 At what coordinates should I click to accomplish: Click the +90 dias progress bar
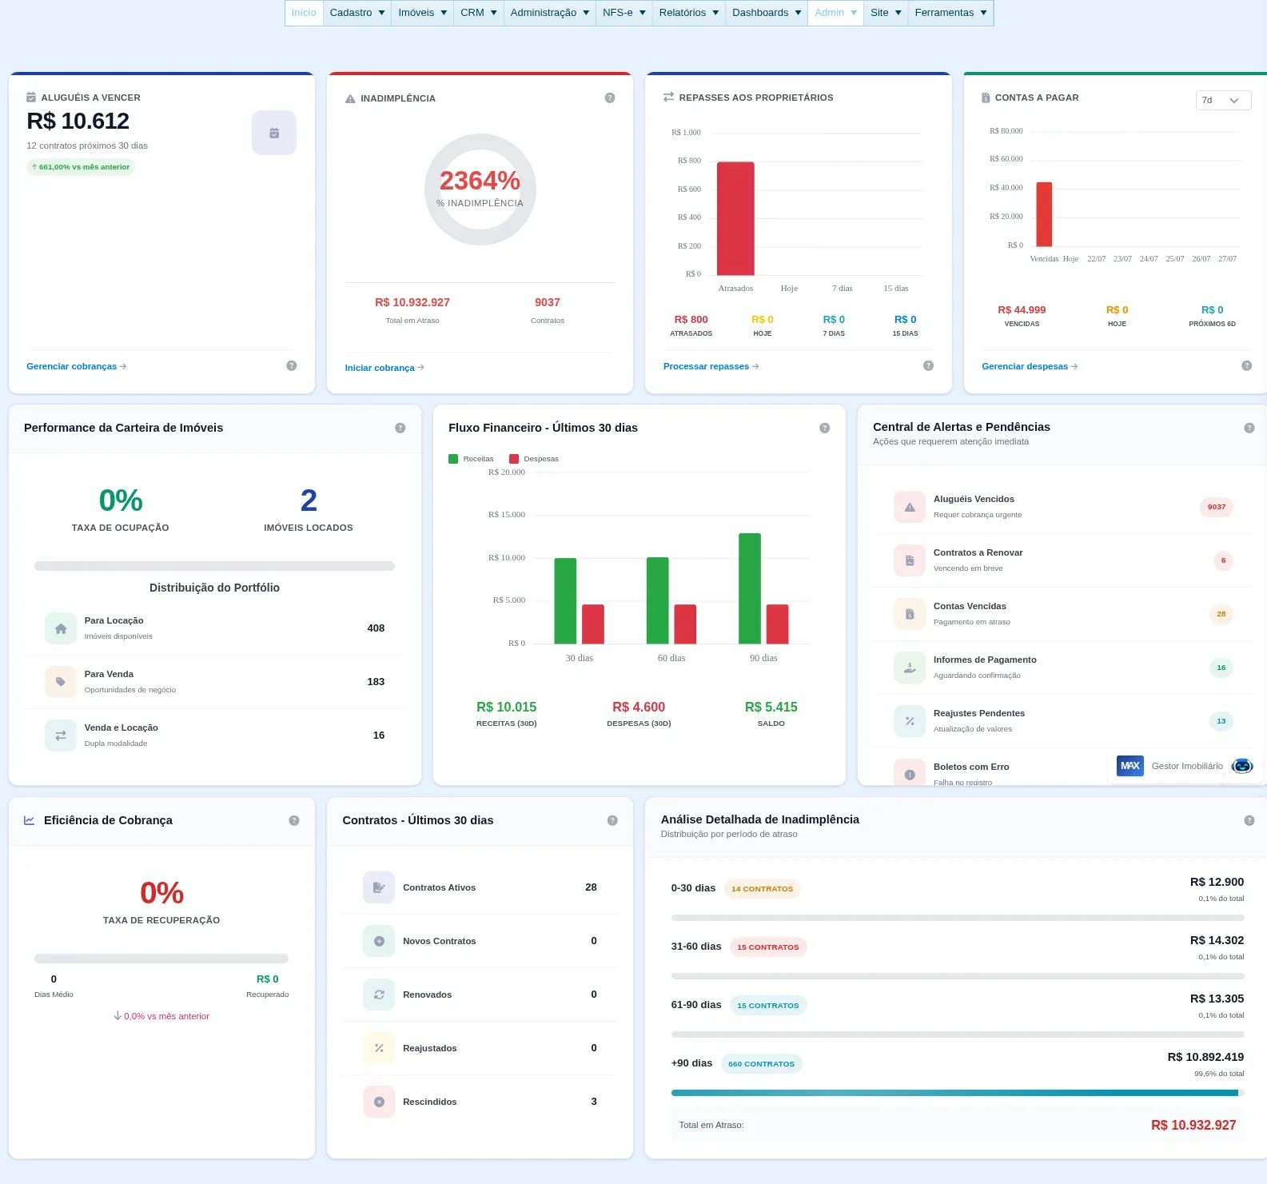point(958,1093)
